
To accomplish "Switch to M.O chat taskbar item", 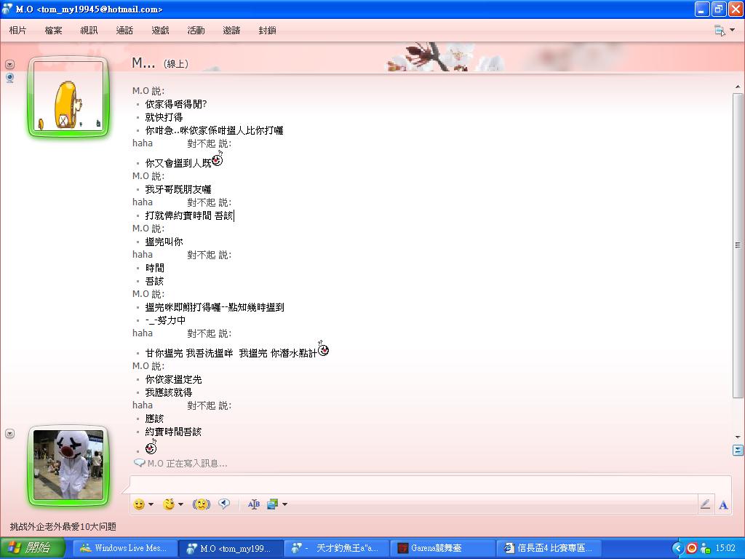I will [x=231, y=548].
